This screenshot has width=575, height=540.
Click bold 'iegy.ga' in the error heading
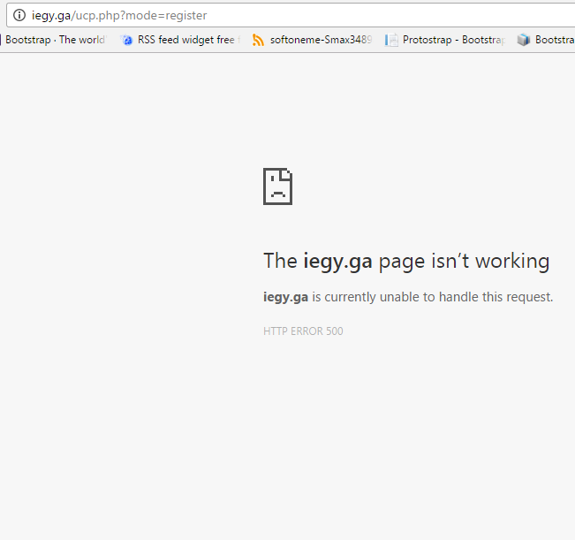pos(337,261)
